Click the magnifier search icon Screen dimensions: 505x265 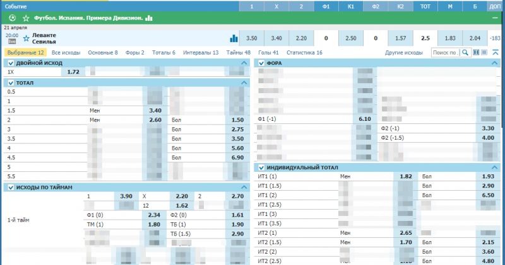point(465,53)
